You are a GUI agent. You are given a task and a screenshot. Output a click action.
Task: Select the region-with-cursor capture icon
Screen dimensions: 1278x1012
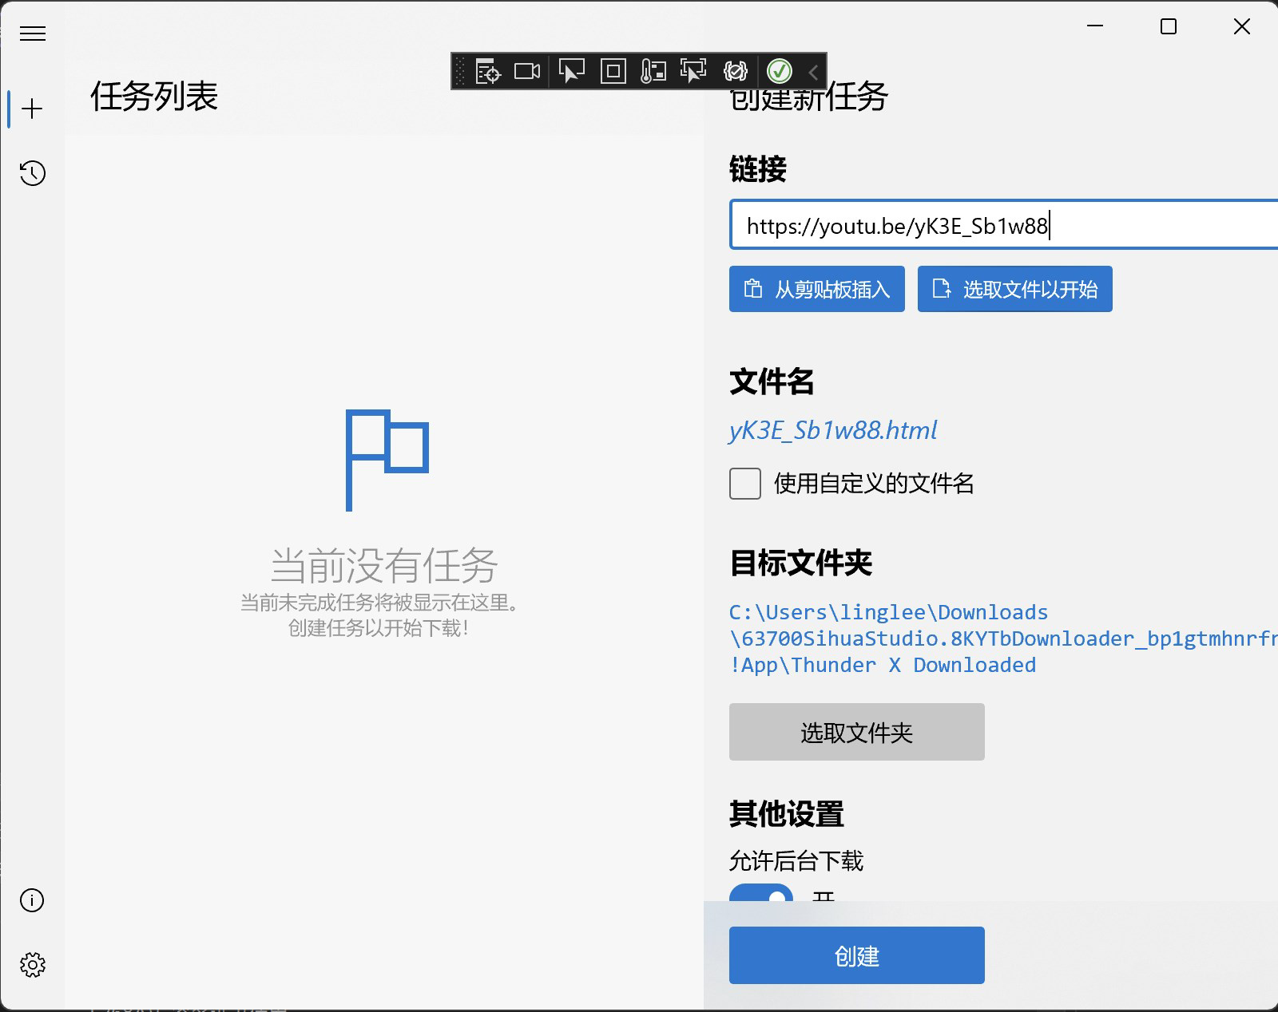click(x=693, y=71)
